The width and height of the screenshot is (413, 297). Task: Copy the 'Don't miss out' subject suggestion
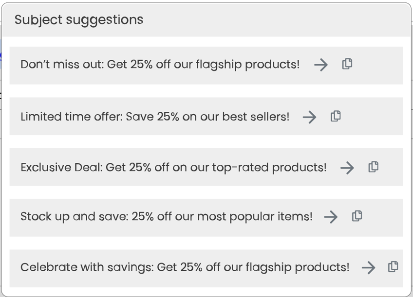347,64
